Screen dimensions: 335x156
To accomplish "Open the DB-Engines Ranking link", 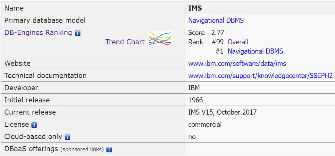I will pos(38,33).
